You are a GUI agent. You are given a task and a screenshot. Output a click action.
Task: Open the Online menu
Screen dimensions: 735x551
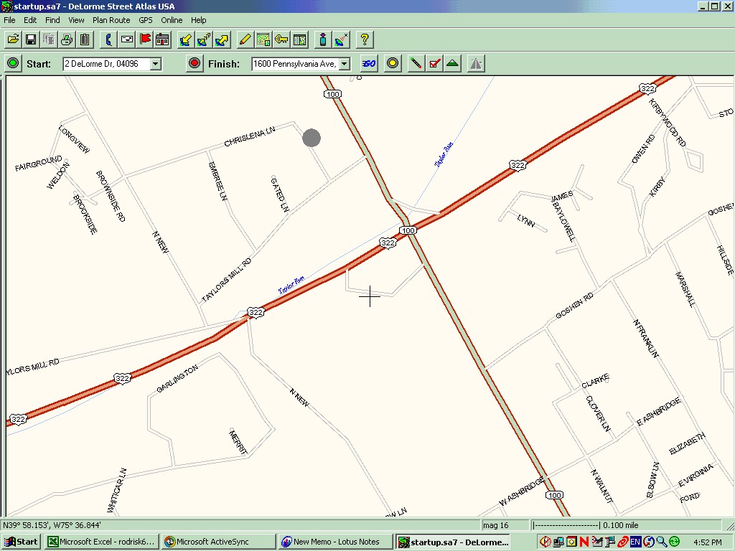click(172, 20)
